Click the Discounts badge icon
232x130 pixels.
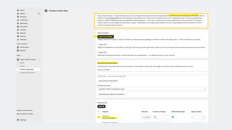click(x=18, y=27)
